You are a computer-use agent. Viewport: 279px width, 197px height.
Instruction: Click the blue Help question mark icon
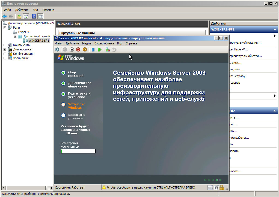pos(34,16)
